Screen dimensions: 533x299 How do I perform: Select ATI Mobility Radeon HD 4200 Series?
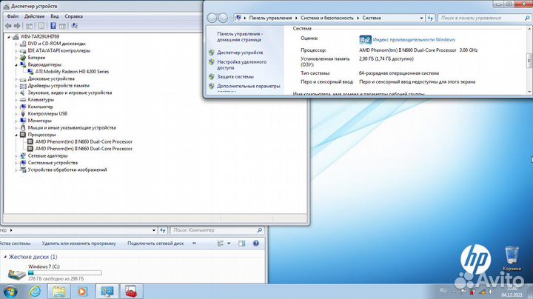[72, 72]
